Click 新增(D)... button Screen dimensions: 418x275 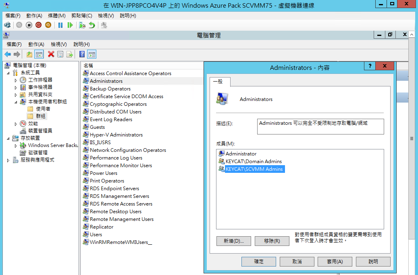[x=233, y=241]
